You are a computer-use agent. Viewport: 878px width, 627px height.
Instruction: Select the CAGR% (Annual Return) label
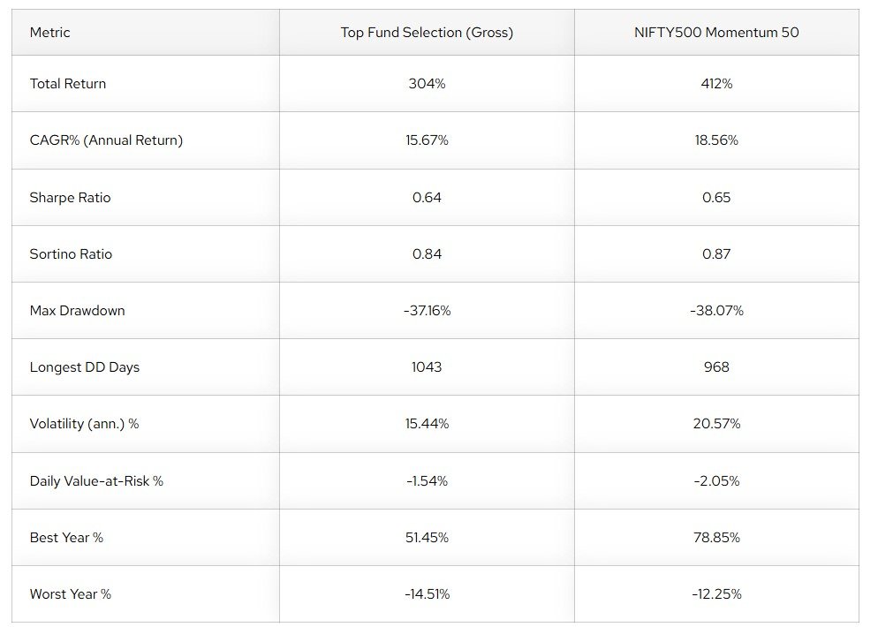(x=106, y=140)
